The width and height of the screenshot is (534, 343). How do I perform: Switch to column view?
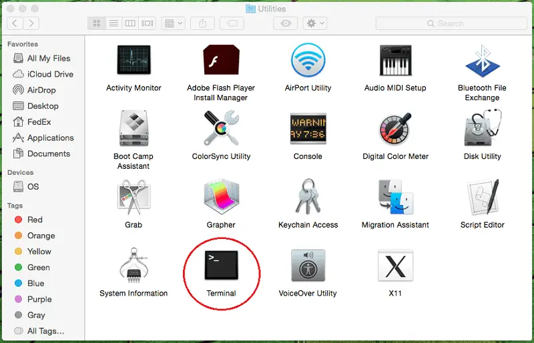(x=130, y=23)
